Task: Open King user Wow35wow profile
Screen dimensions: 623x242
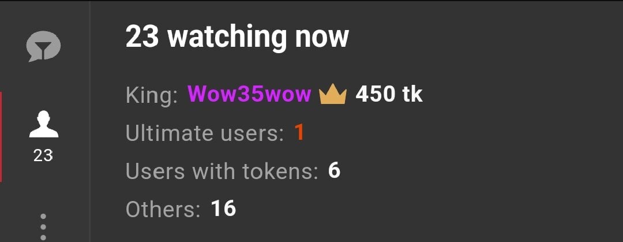Action: 250,95
